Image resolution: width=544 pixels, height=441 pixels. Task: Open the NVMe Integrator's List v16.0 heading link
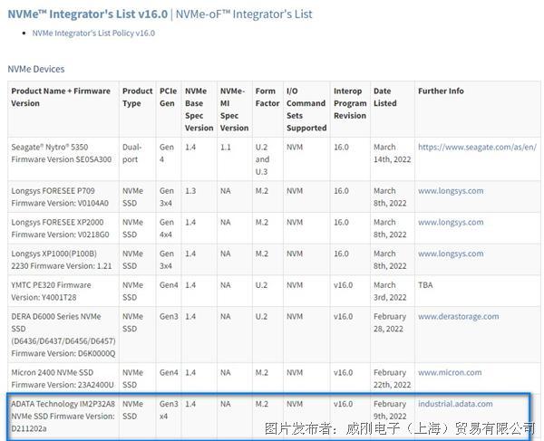pyautogui.click(x=87, y=14)
